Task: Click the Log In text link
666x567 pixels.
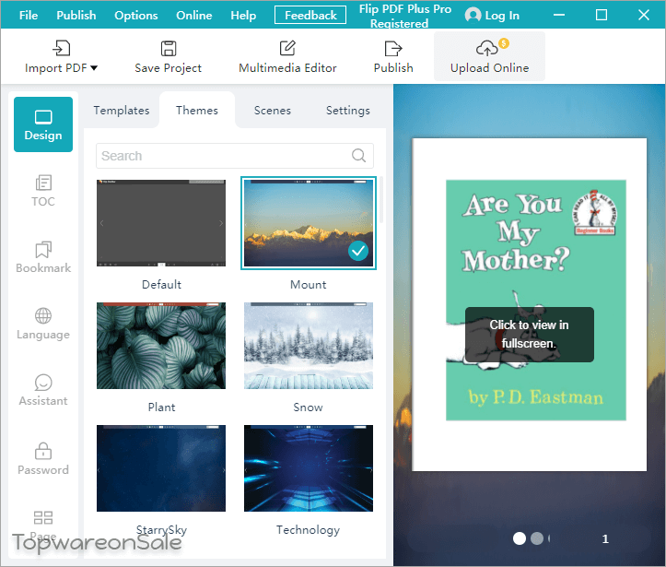Action: 502,16
